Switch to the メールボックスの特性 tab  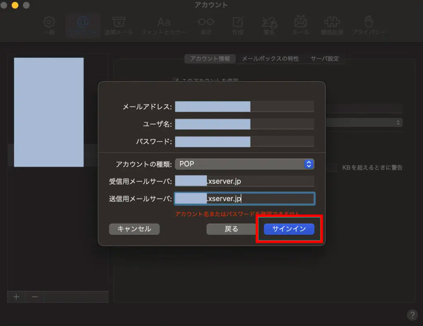click(270, 58)
